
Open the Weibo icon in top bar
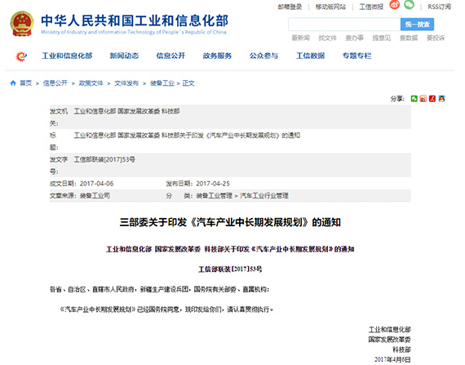tap(394, 4)
